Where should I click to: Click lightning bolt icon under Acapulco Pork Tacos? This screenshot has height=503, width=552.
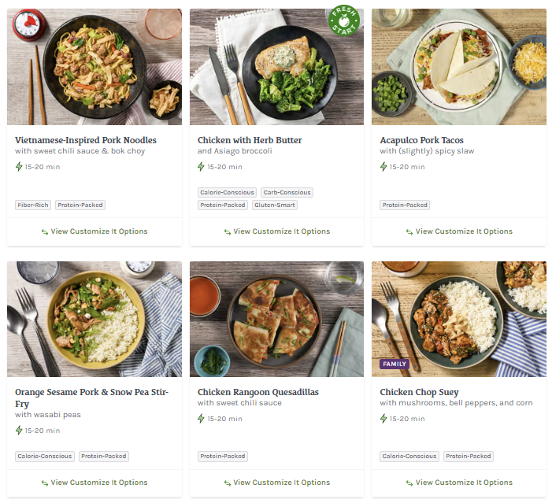pos(384,167)
